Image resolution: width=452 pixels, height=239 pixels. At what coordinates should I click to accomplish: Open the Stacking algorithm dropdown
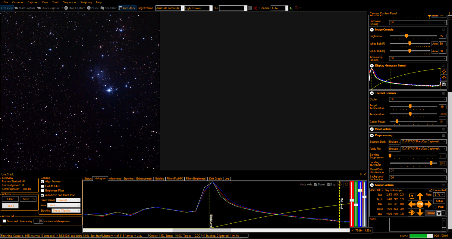tap(66, 211)
